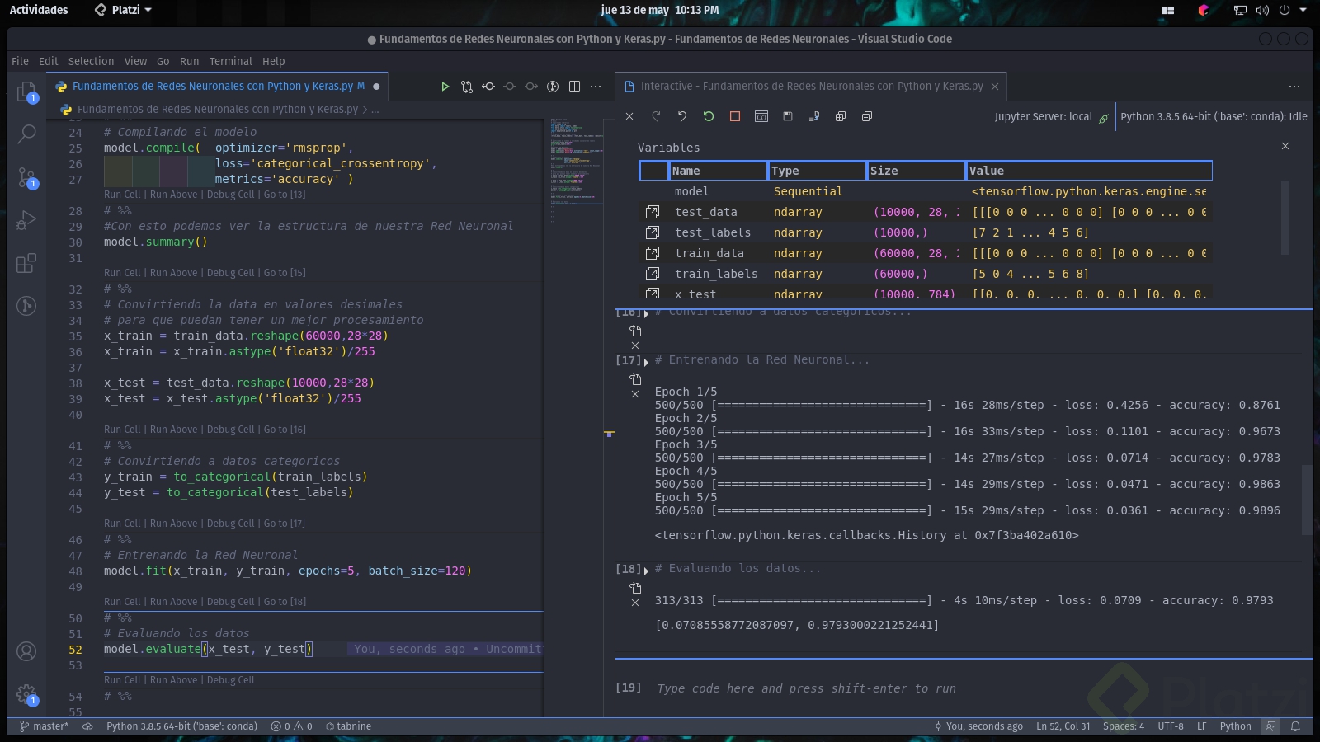The height and width of the screenshot is (742, 1320).
Task: Restart the Jupyter kernel with green arrow icon
Action: pyautogui.click(x=709, y=116)
